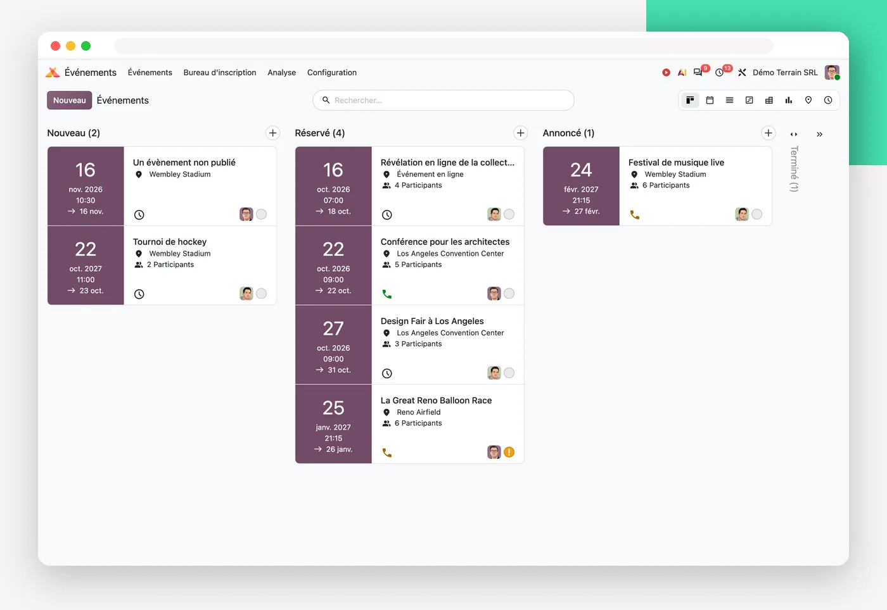Click the Événements app logo

tap(53, 73)
